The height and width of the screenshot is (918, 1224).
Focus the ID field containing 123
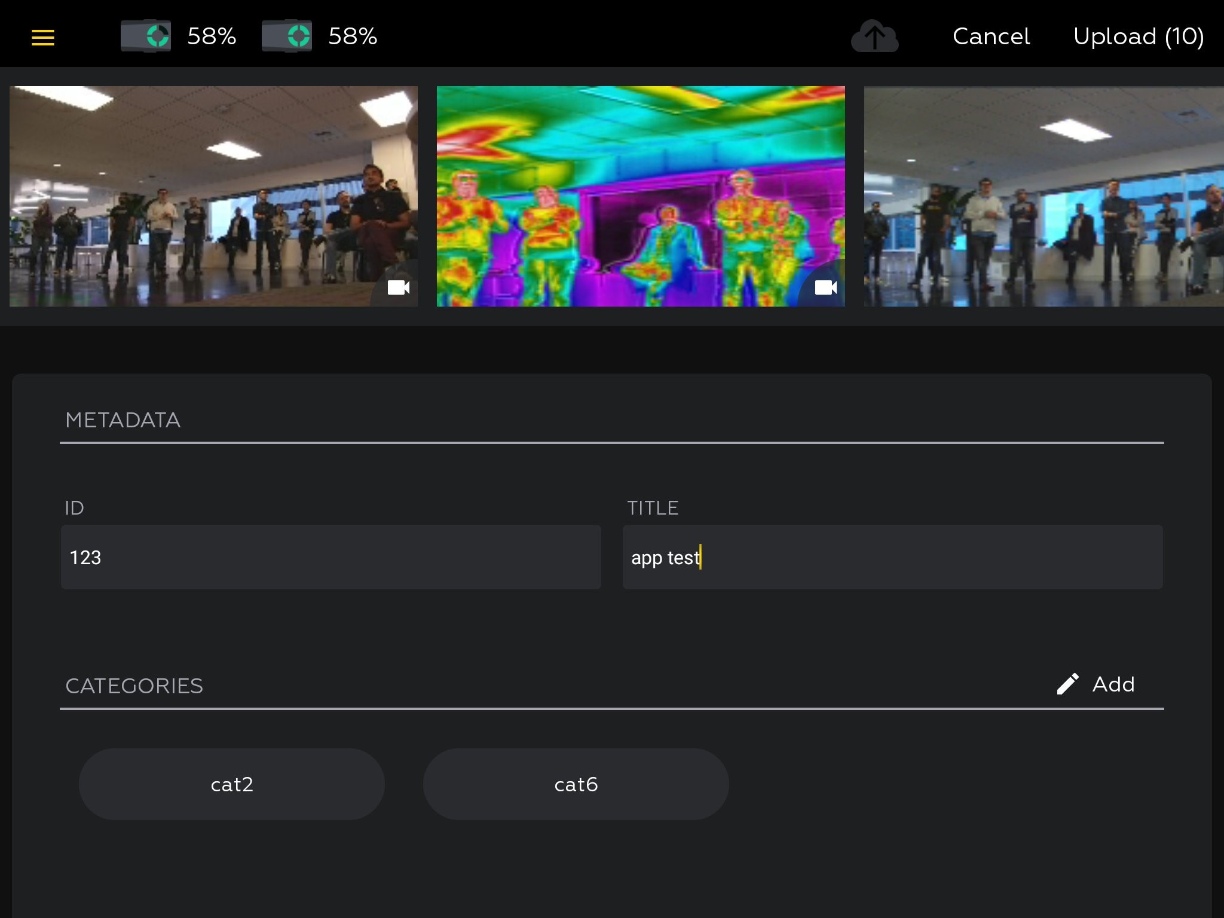(331, 557)
